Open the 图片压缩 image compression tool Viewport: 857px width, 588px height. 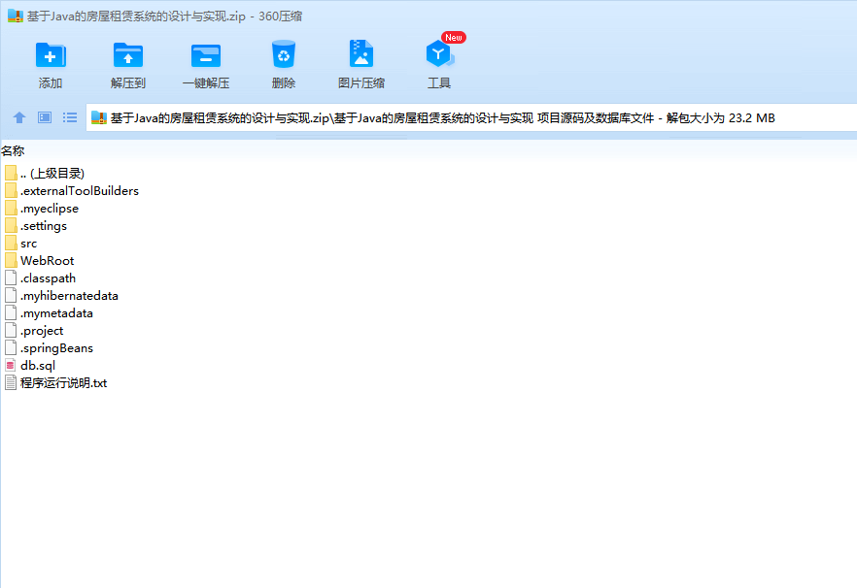point(360,53)
